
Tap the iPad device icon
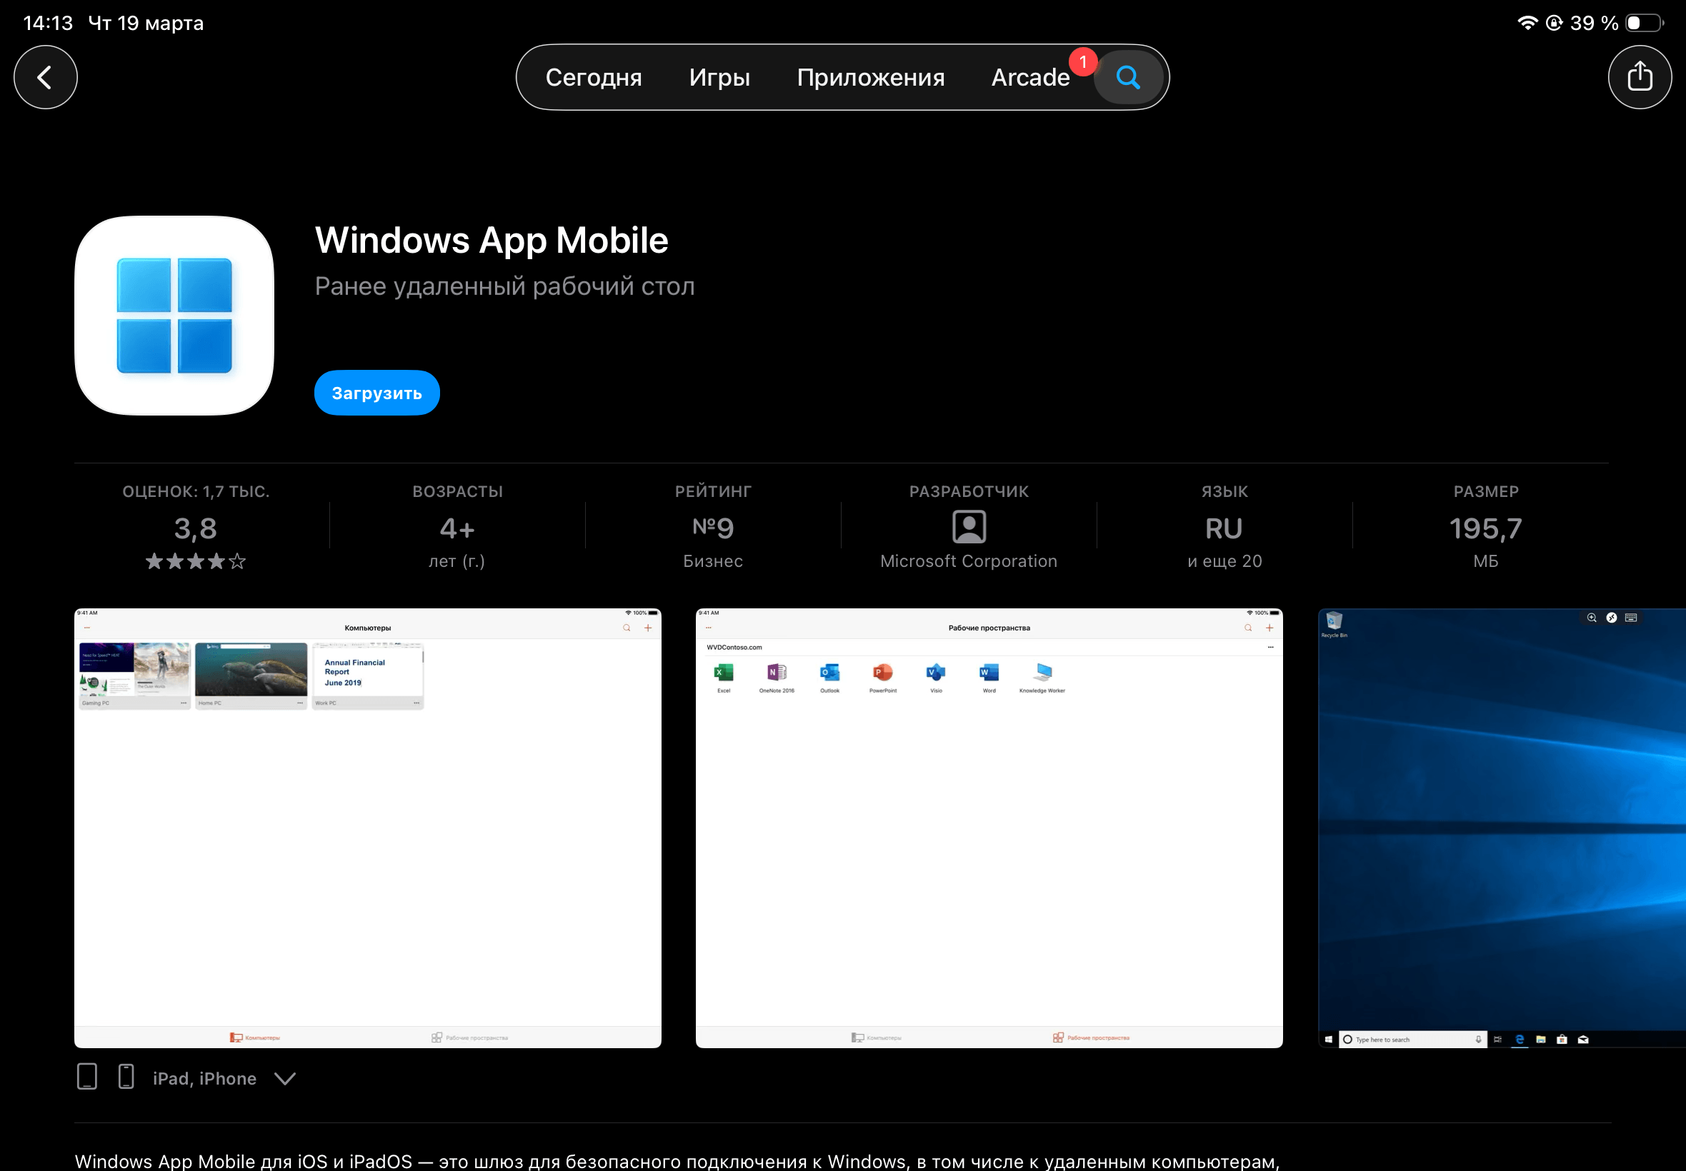(87, 1076)
